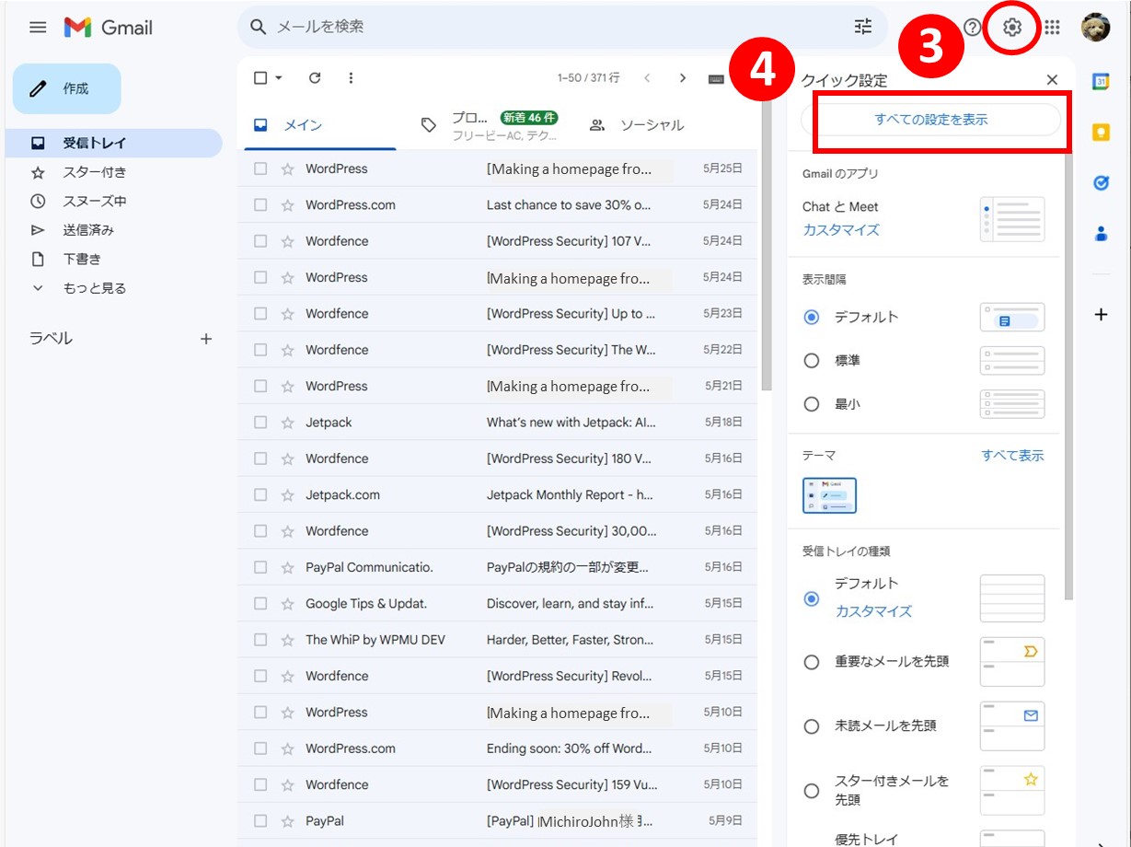Open Google Tasks from side panel
Viewport: 1131px width, 847px height.
tap(1101, 183)
